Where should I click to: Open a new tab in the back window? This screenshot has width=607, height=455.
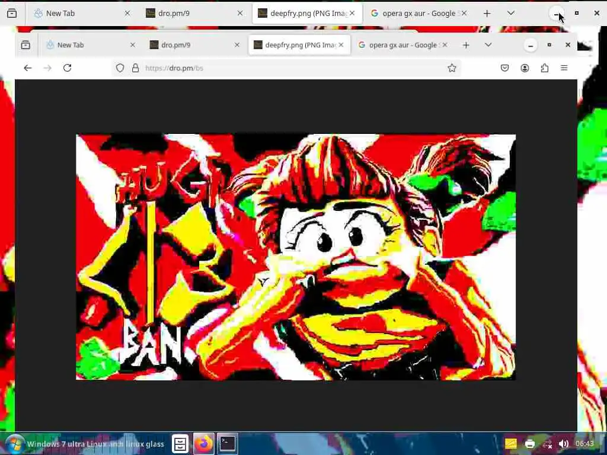tap(487, 13)
